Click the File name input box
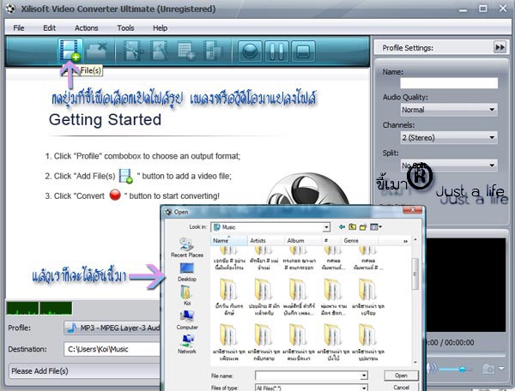 (x=308, y=376)
